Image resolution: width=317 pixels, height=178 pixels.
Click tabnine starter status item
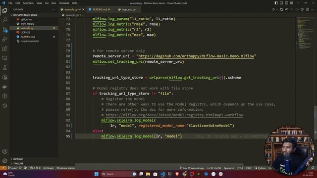pos(66,168)
